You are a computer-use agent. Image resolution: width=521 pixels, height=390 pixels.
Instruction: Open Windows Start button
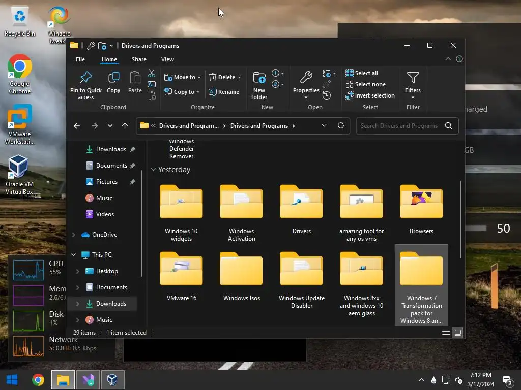point(12,380)
